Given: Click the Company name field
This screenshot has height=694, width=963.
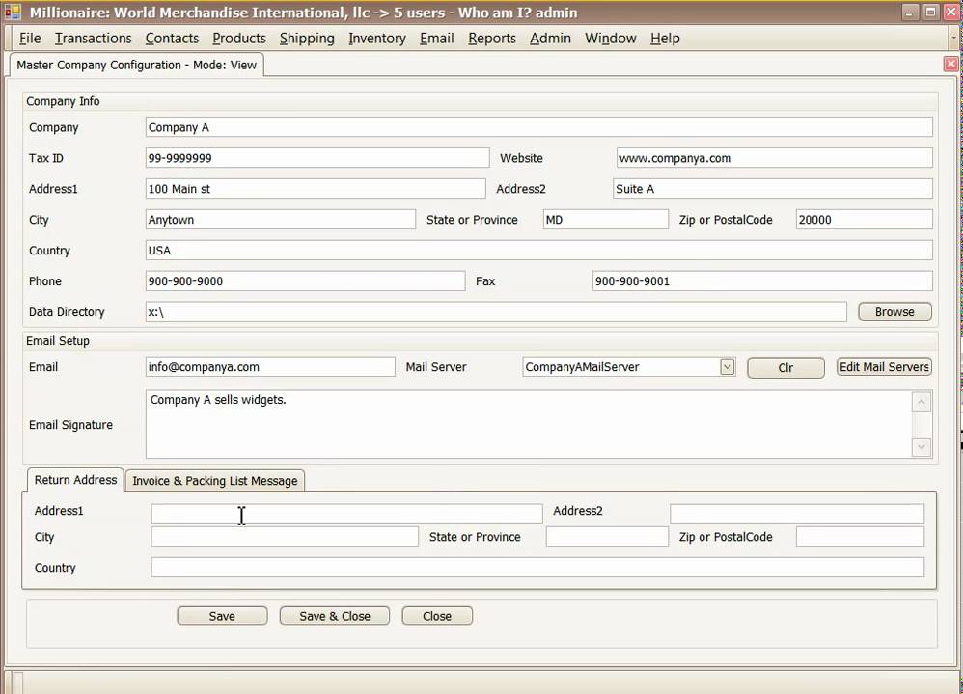Looking at the screenshot, I should point(538,127).
